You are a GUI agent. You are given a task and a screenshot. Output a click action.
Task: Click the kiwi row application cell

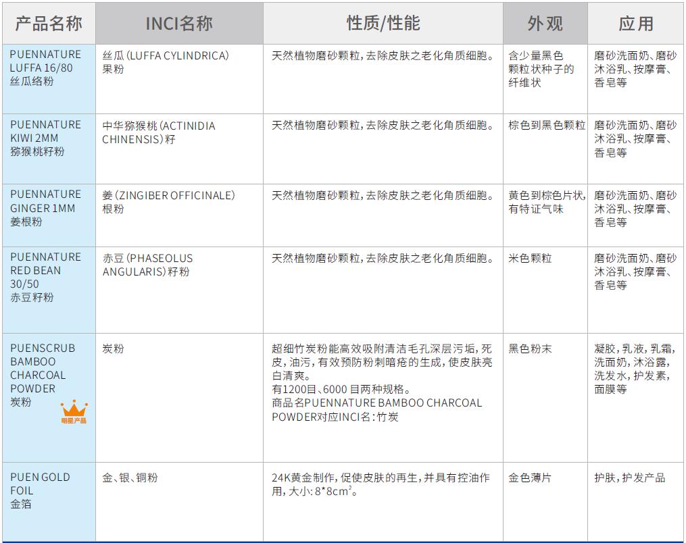pyautogui.click(x=636, y=149)
